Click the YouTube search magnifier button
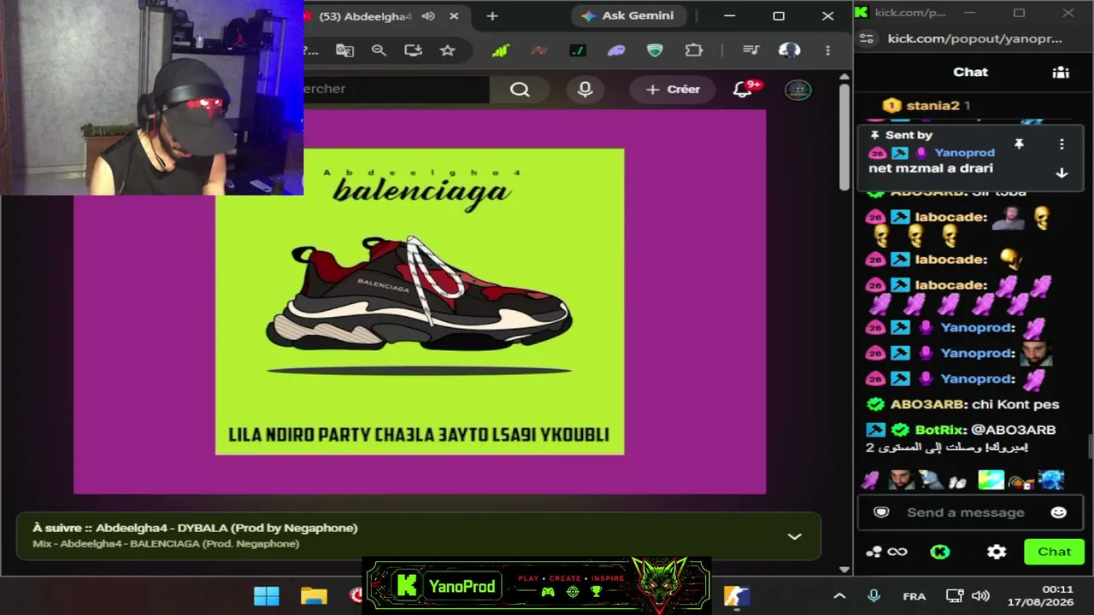 coord(520,89)
